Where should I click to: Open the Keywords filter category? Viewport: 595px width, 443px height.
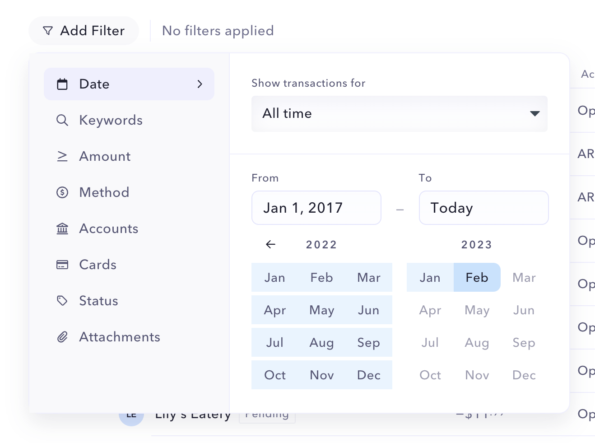point(110,120)
